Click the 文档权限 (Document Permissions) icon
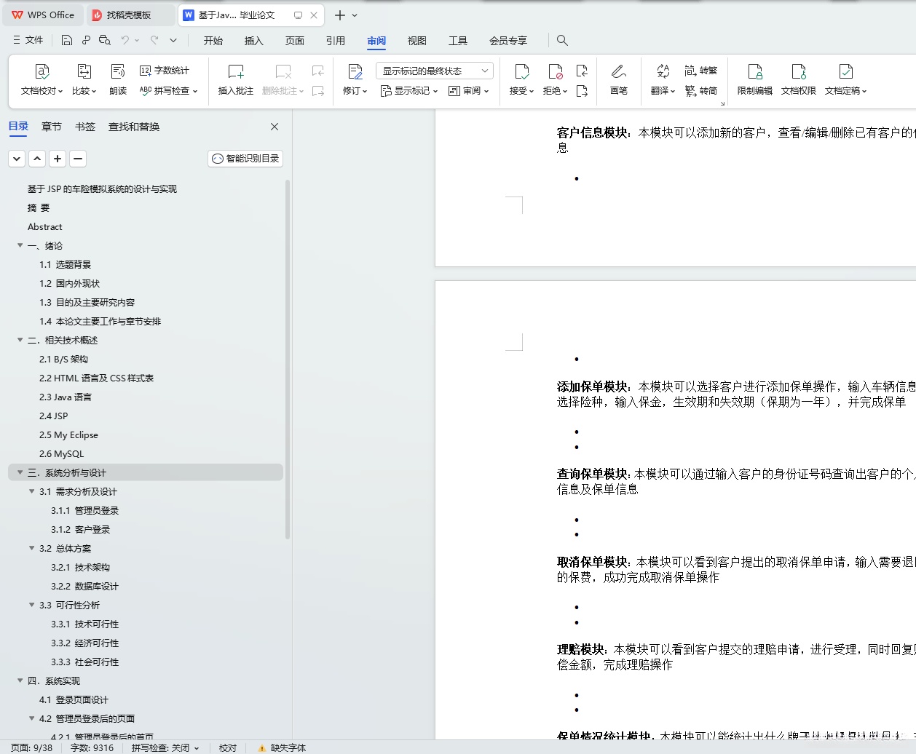Viewport: 916px width, 754px height. pyautogui.click(x=799, y=77)
